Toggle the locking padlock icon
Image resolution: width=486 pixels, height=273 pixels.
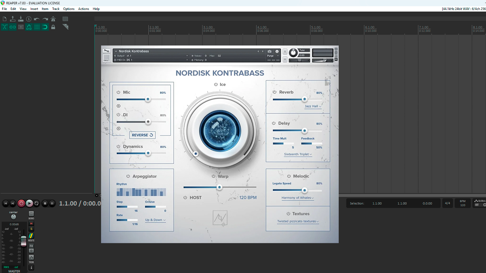[x=53, y=27]
